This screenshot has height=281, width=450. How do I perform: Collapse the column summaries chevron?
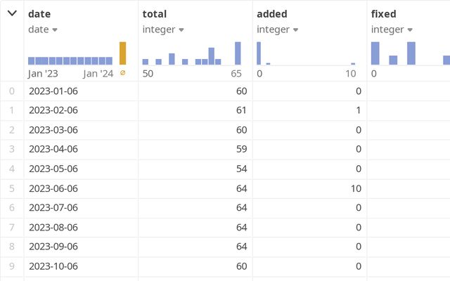[12, 13]
